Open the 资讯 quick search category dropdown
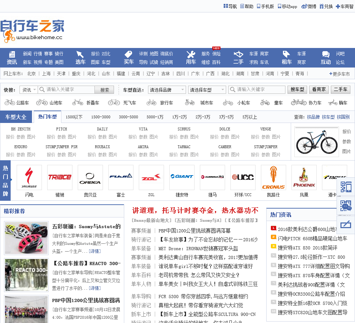Image resolution: width=355 pixels, height=323 pixels. (x=28, y=90)
